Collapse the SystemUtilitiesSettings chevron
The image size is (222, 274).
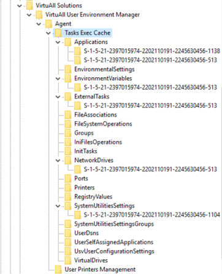tap(58, 206)
